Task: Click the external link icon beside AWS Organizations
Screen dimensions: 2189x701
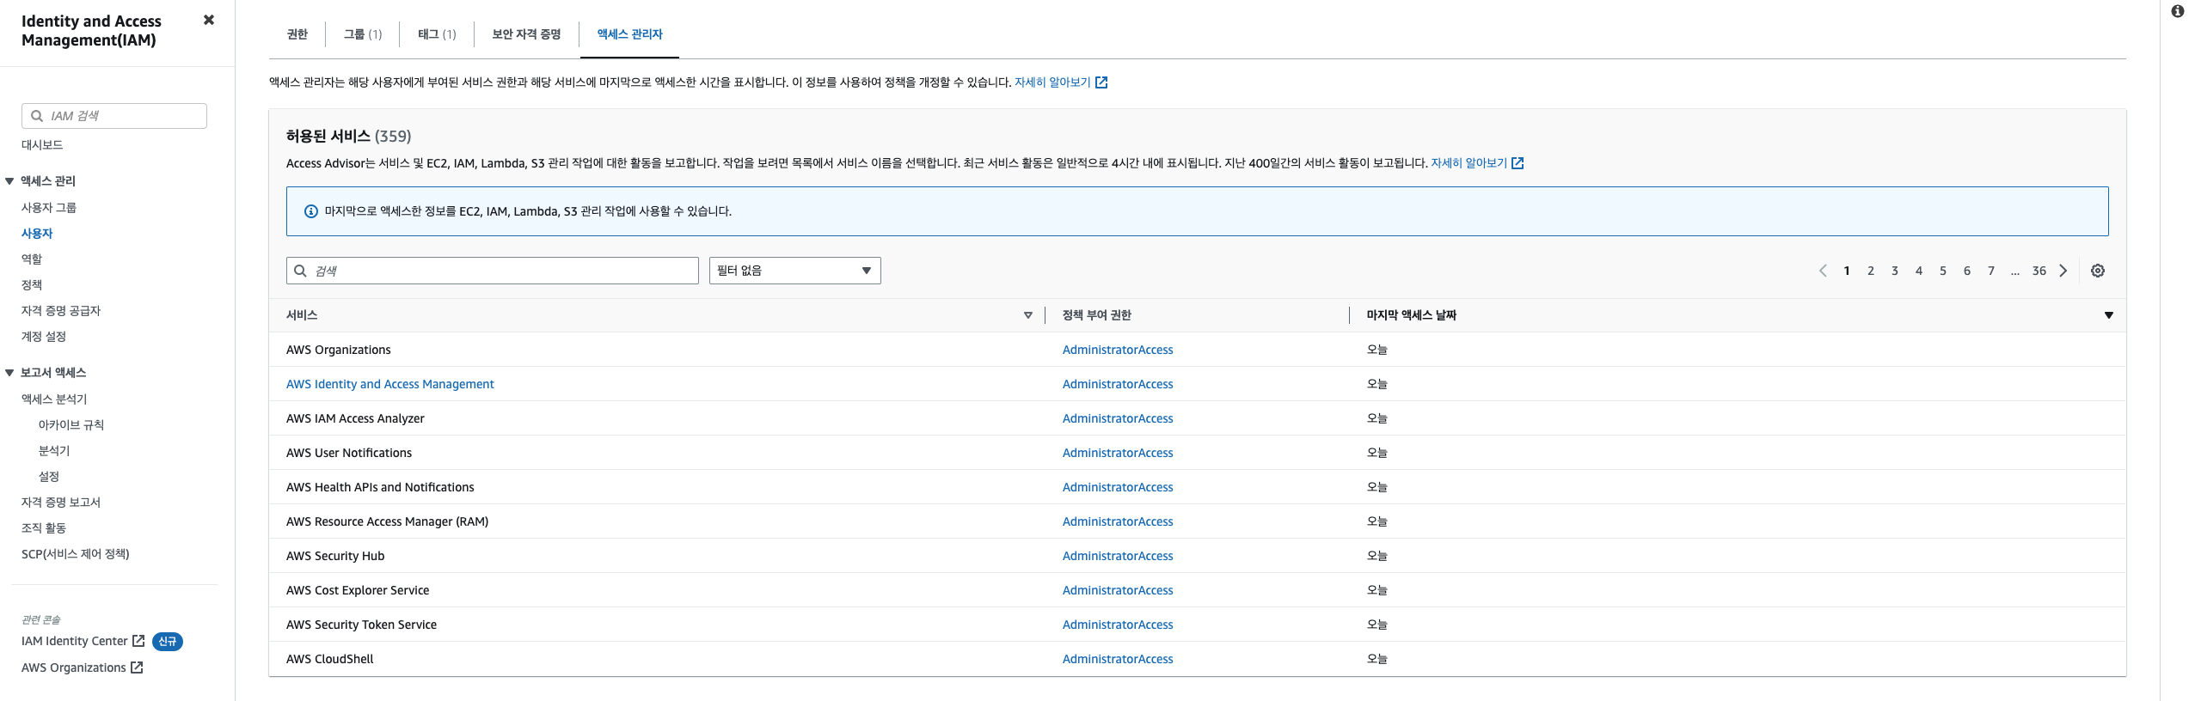Action: (137, 667)
